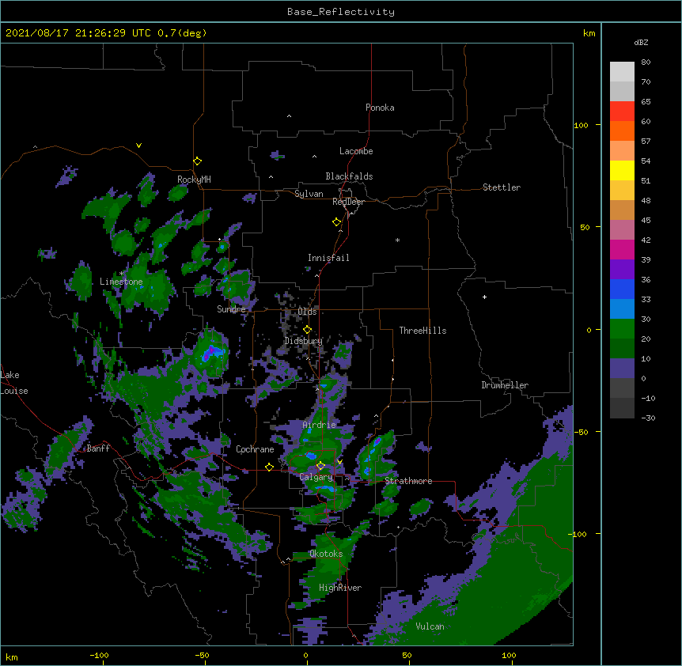Click the Didsbury label
The width and height of the screenshot is (682, 666).
click(x=304, y=341)
